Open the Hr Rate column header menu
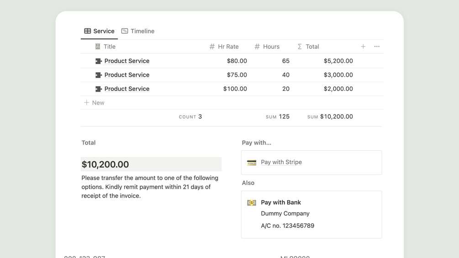The height and width of the screenshot is (258, 459). point(224,47)
